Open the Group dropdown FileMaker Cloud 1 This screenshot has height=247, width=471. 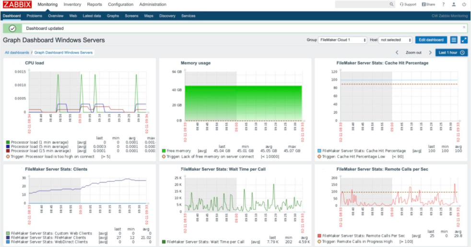pos(342,40)
